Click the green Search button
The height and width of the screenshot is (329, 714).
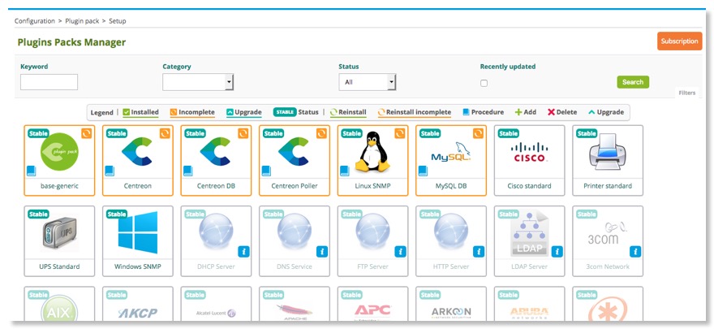[633, 82]
